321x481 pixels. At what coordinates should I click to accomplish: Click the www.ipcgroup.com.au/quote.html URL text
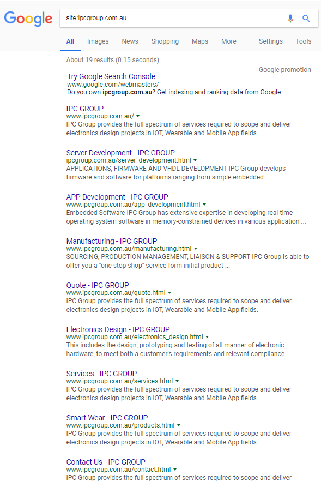[116, 293]
